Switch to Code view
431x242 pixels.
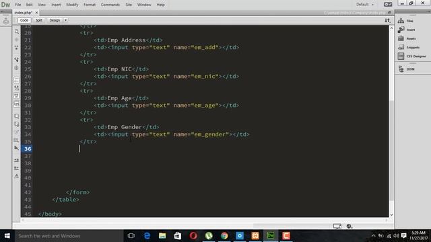coord(24,20)
